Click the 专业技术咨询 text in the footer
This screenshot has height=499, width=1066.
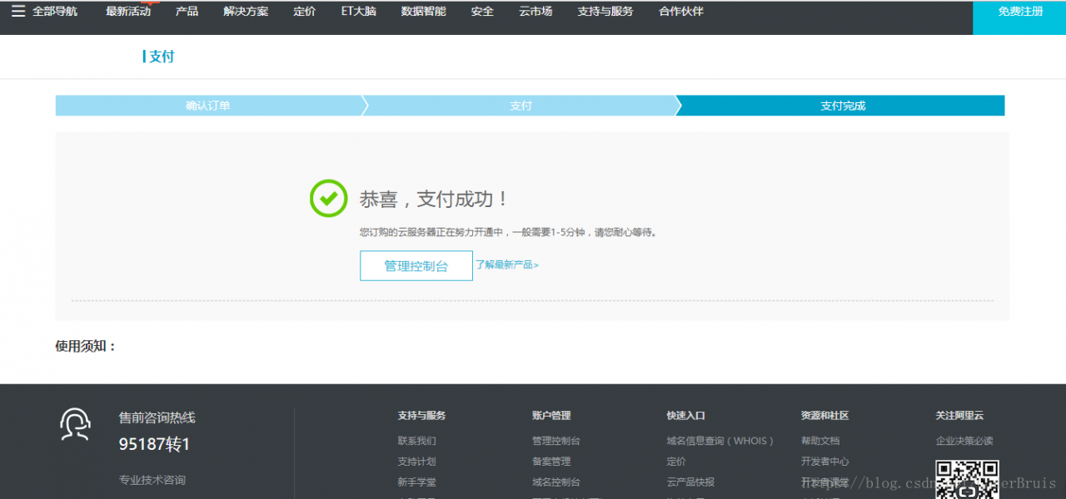coord(152,480)
